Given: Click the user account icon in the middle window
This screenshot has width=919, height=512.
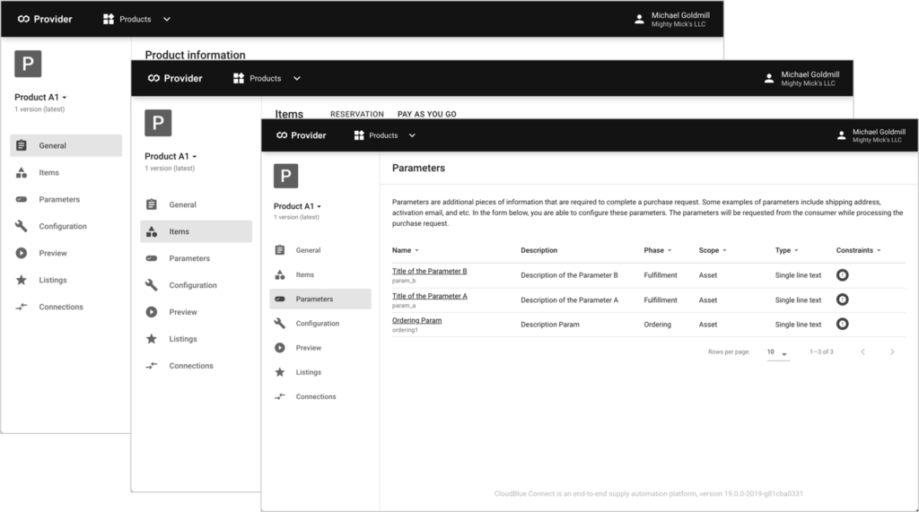Looking at the screenshot, I should pos(769,78).
